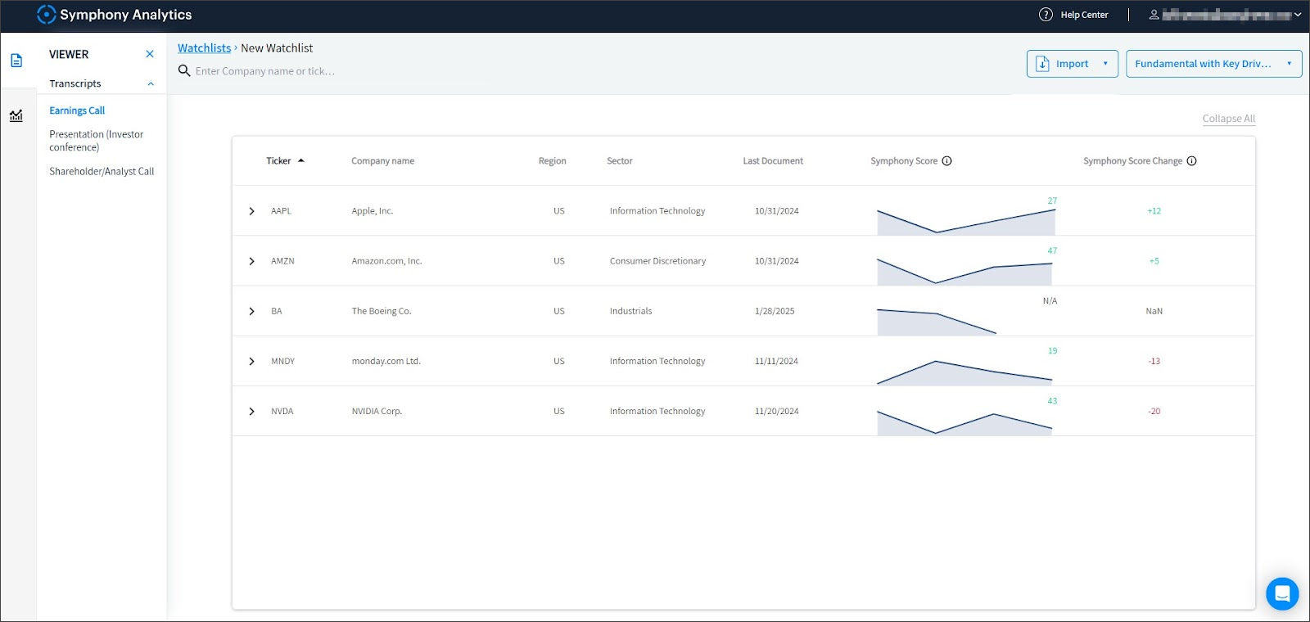Open the Fundamental with Key Drivers dropdown

1213,64
